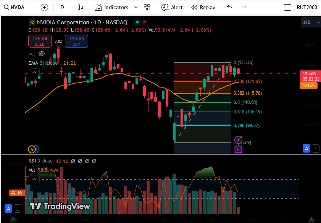Open the candlestick chart type selector
The image size is (321, 223).
pos(80,8)
